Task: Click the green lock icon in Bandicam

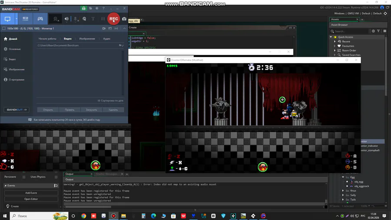Action: coord(84,8)
